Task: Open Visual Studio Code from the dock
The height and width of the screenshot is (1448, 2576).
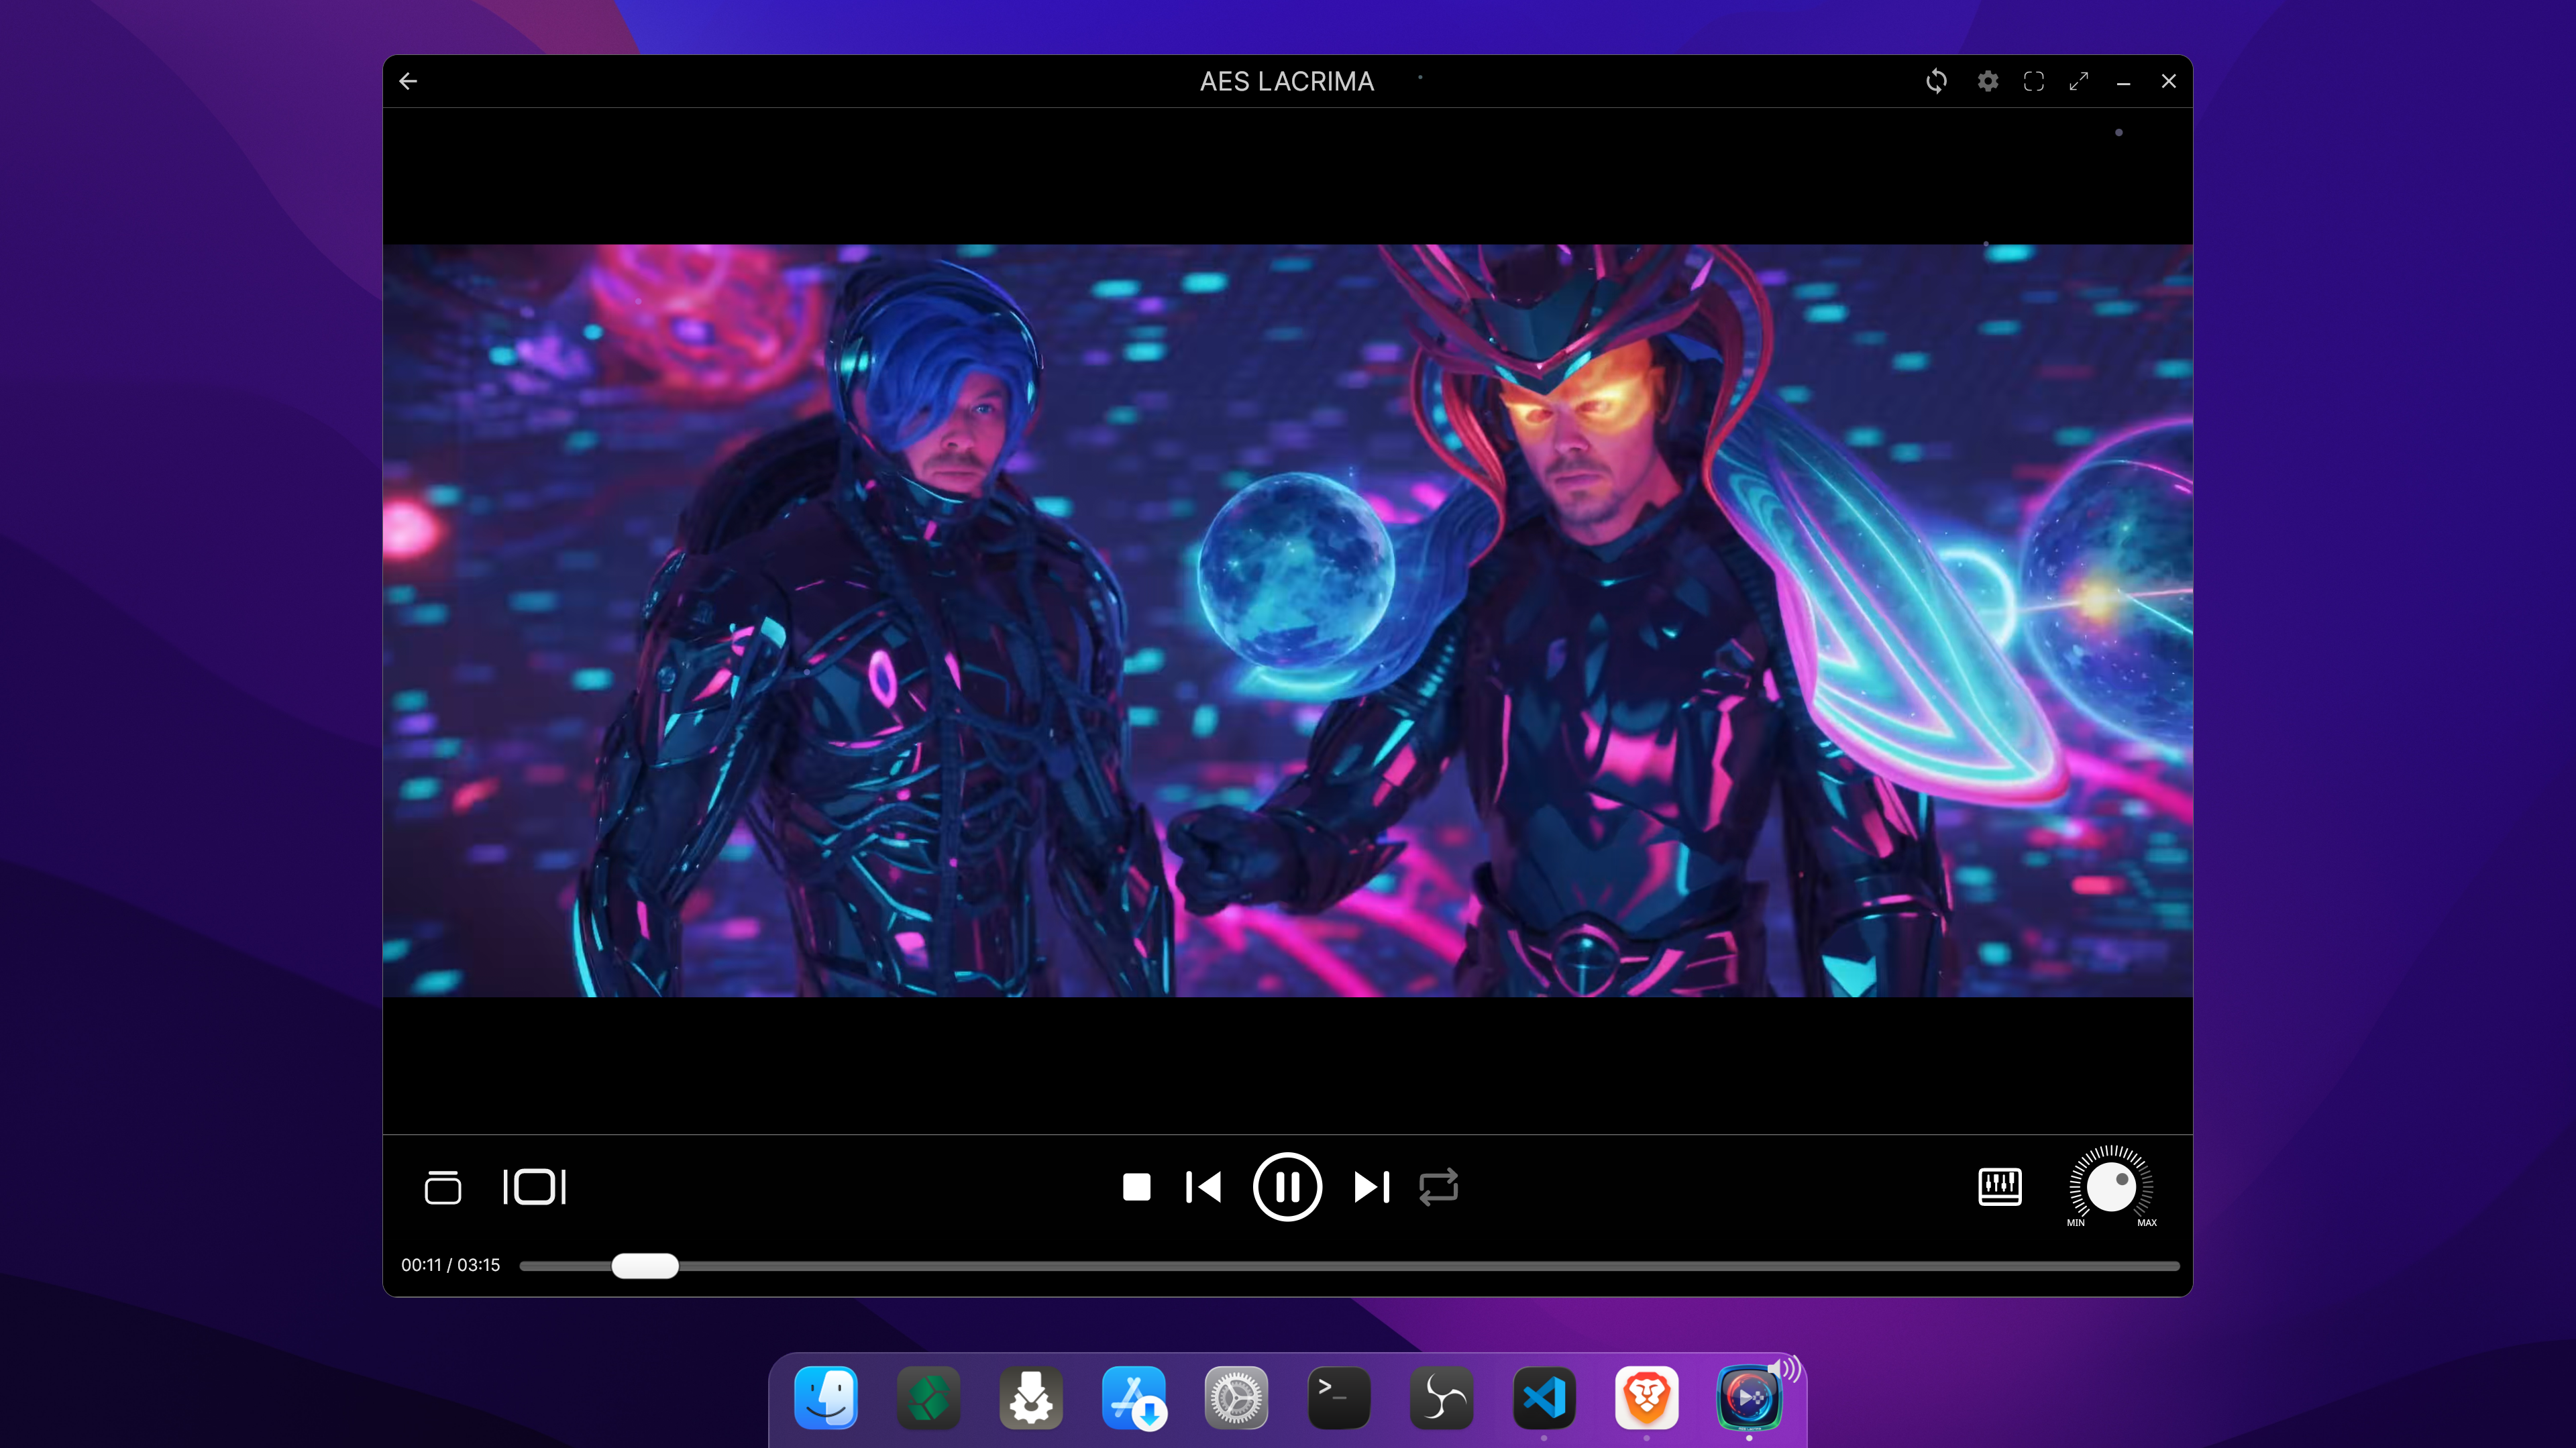Action: coord(1544,1397)
